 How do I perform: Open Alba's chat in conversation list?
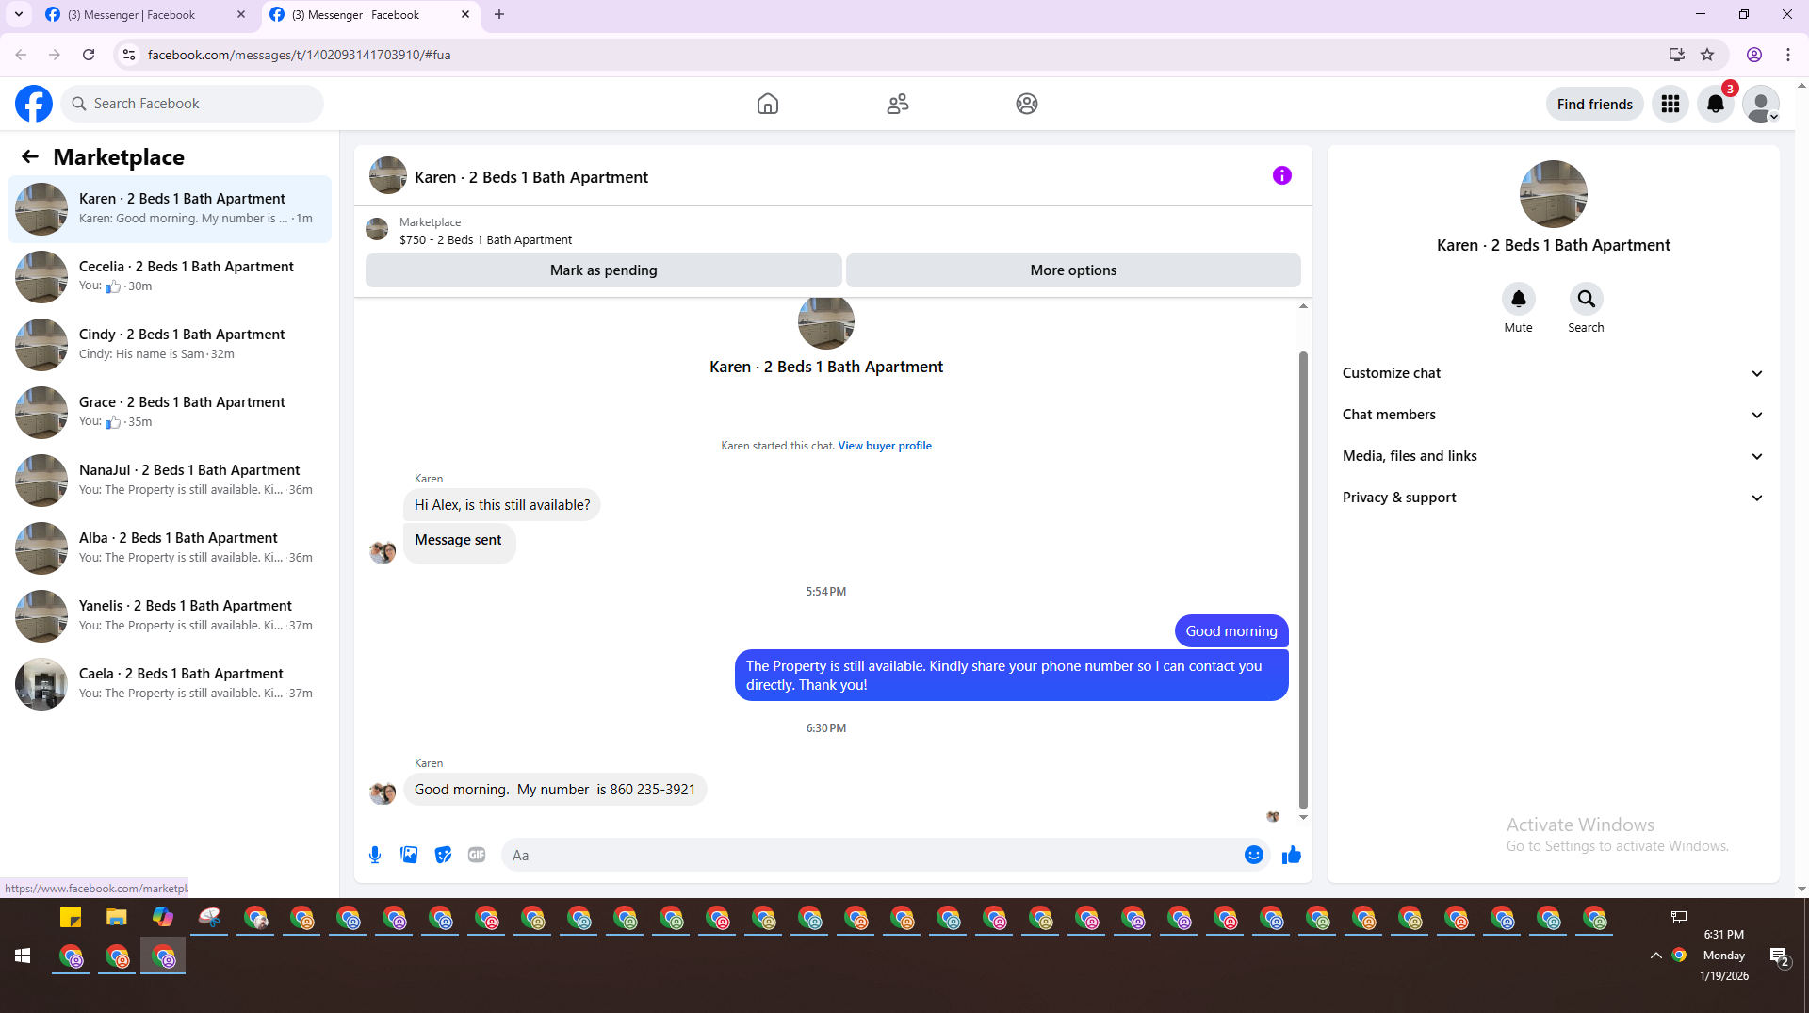coord(170,548)
